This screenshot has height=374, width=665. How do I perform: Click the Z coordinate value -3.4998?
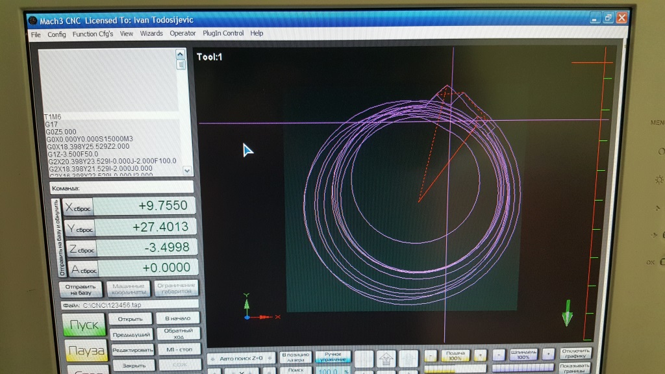point(147,247)
